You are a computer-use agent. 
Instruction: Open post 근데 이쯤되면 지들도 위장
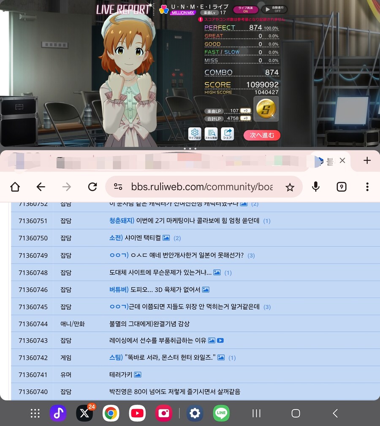coord(185,307)
